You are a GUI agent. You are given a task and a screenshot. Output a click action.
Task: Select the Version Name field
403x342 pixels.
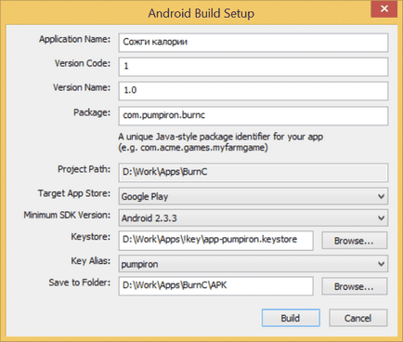coord(253,91)
